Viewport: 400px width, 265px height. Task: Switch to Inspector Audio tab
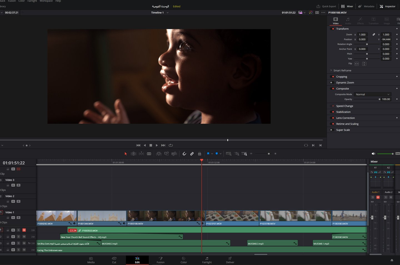[x=348, y=21]
